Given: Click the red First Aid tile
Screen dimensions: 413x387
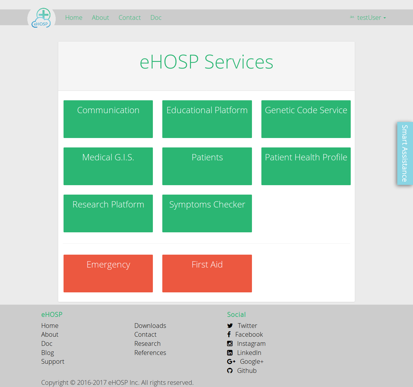Looking at the screenshot, I should (207, 274).
